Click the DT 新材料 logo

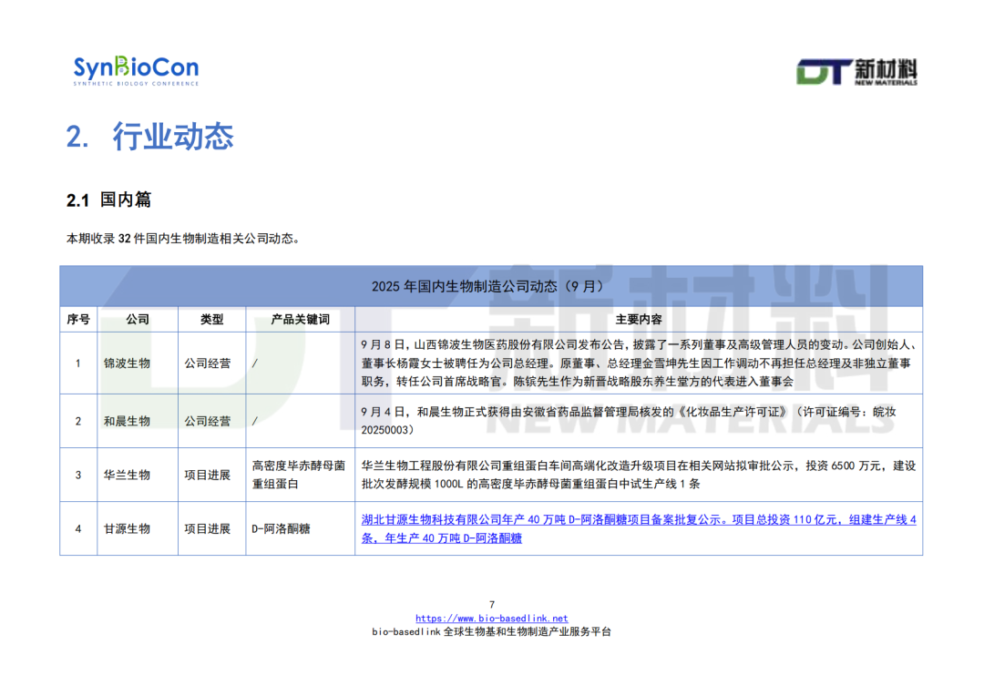tap(856, 72)
